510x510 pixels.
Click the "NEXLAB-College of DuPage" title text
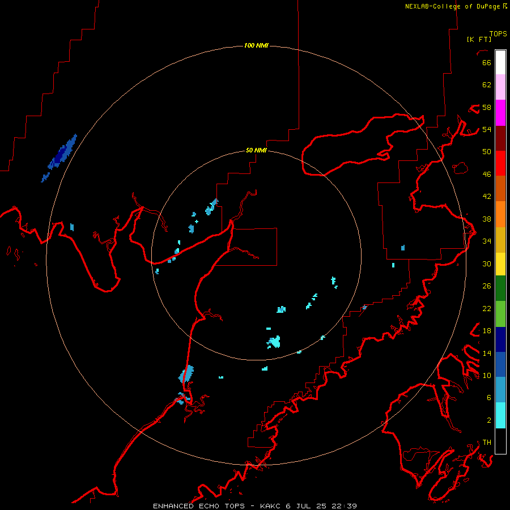tap(453, 6)
